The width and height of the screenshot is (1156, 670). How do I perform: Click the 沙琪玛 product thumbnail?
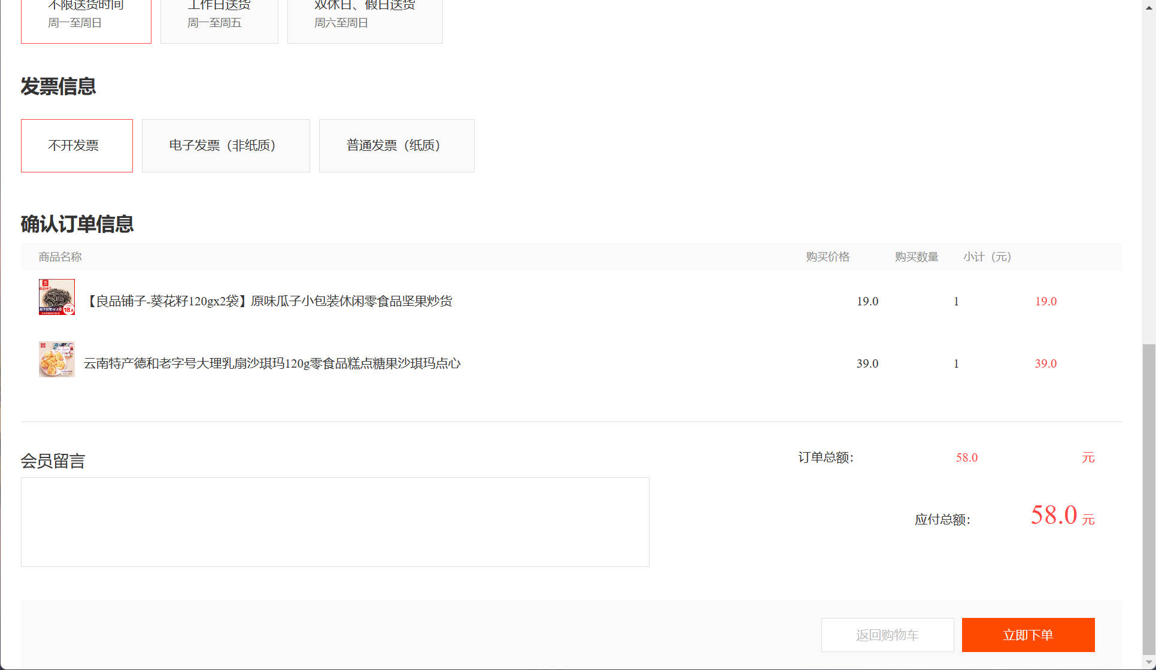click(56, 359)
